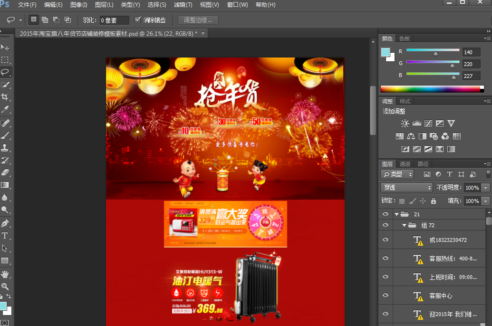Select the Rectangle shape tool
The height and width of the screenshot is (326, 492).
(5, 260)
